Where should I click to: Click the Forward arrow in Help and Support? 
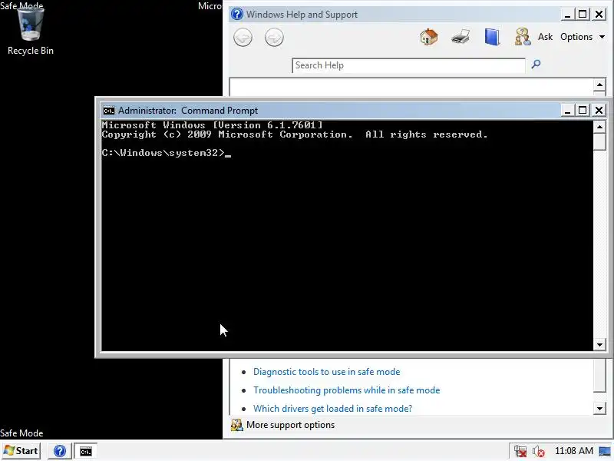[274, 38]
